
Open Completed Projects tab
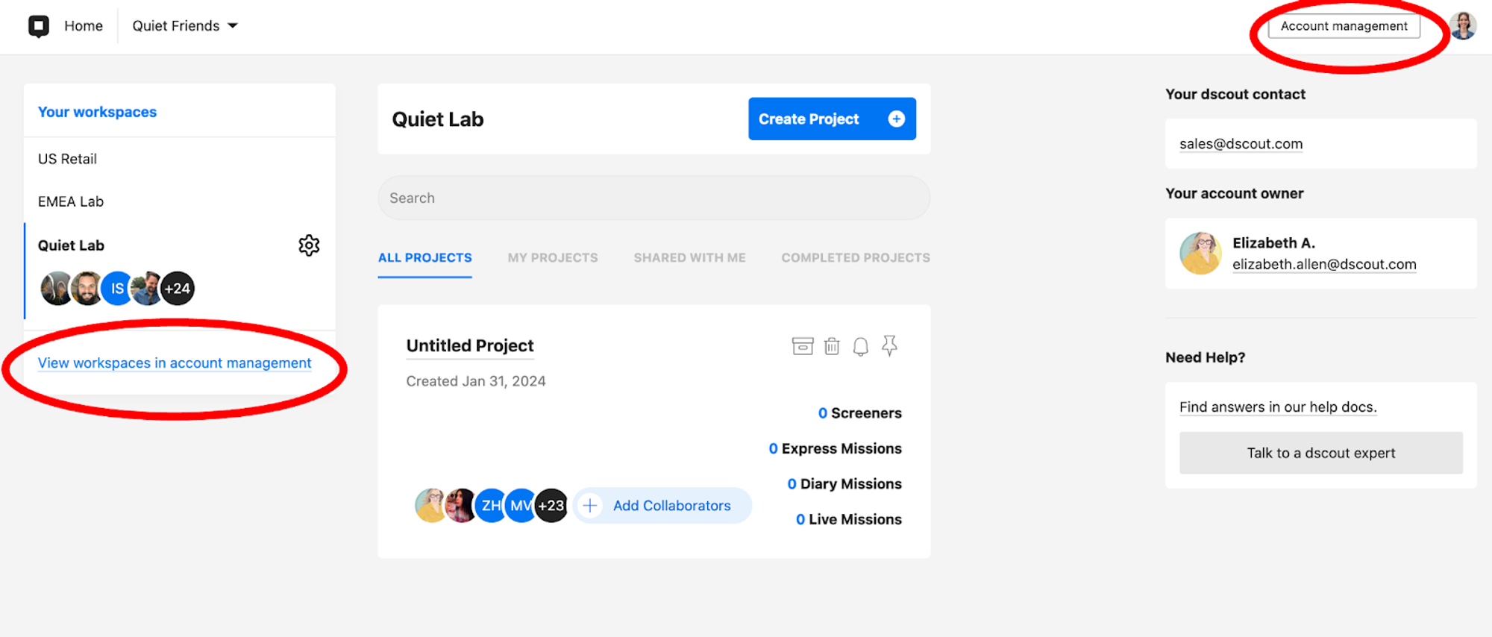click(x=856, y=257)
